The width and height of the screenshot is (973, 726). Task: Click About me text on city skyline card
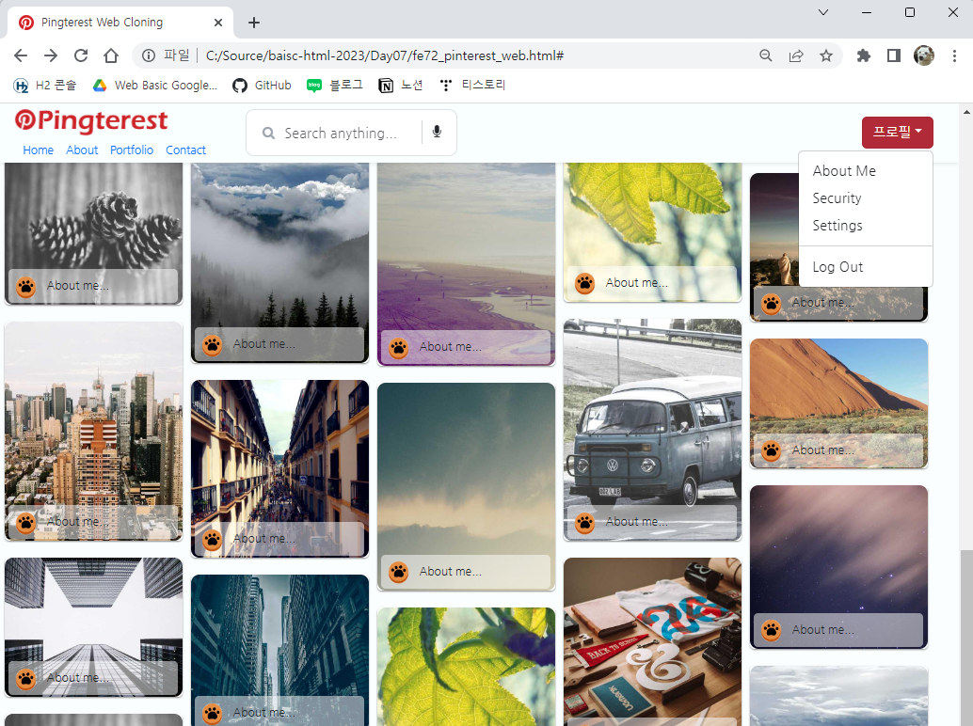click(x=77, y=522)
